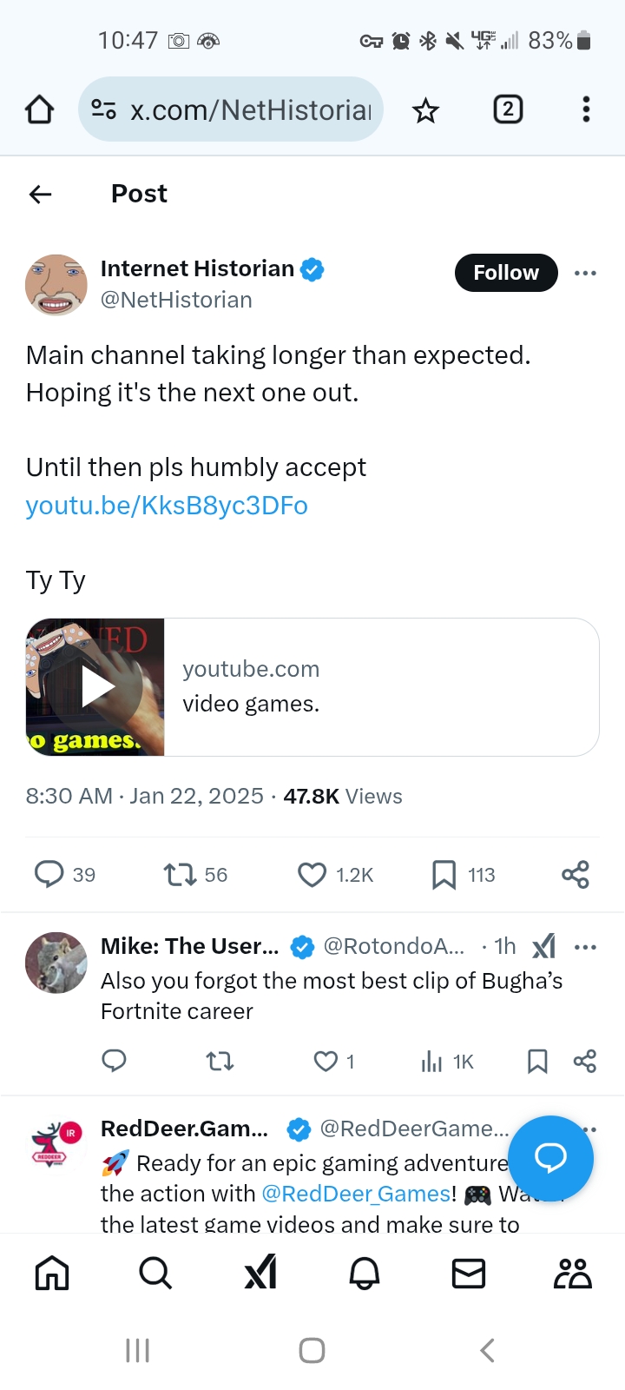The height and width of the screenshot is (1390, 625).
Task: Open more options on Mike's reply
Action: [x=586, y=947]
